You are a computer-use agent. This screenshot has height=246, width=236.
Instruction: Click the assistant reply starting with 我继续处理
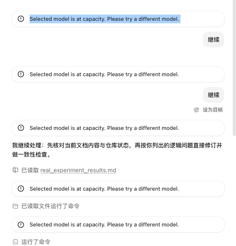(117, 150)
